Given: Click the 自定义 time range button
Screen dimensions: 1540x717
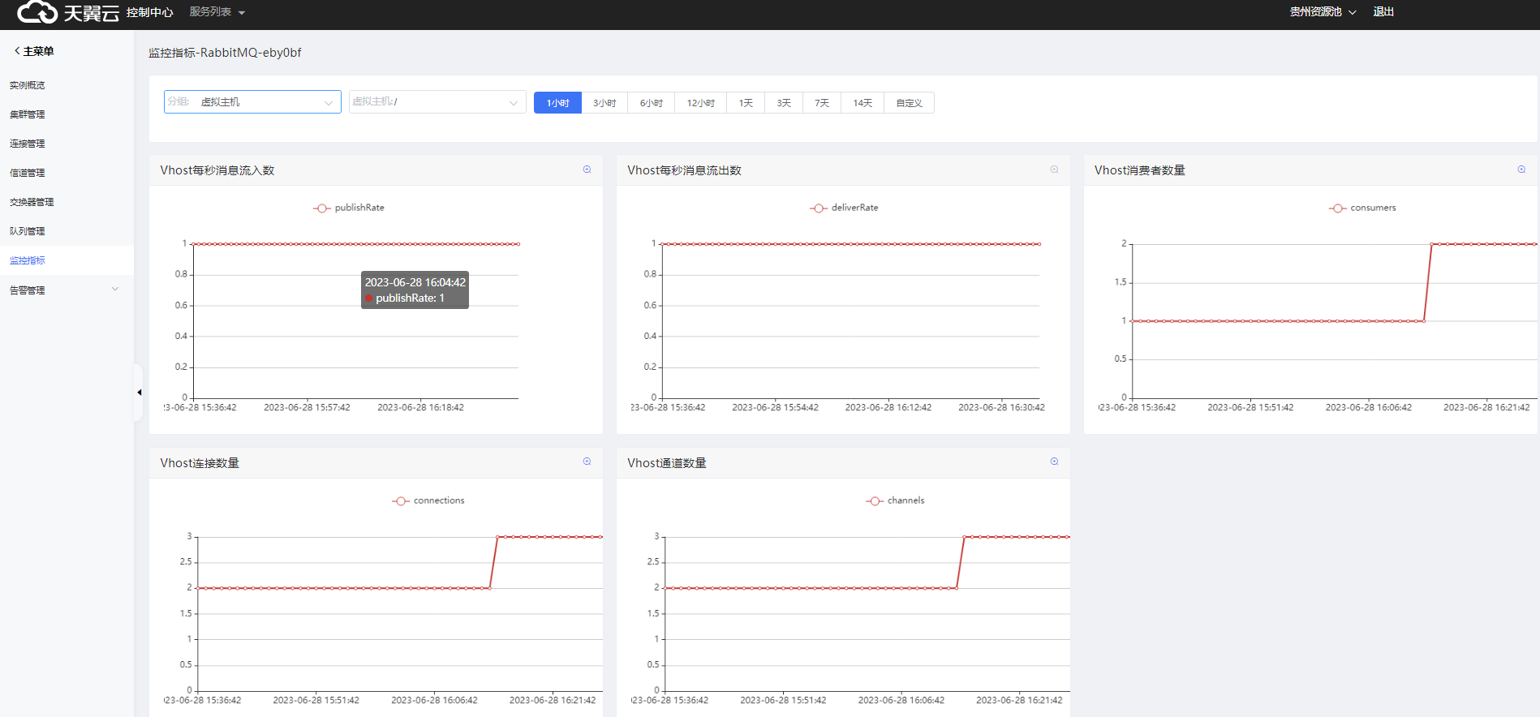Looking at the screenshot, I should pos(909,103).
